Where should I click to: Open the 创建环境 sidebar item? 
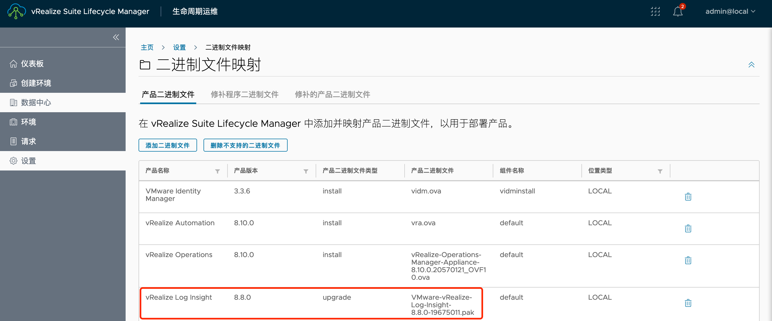tap(63, 83)
